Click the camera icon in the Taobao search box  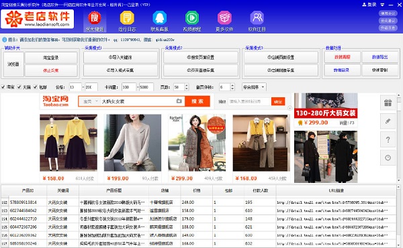pyautogui.click(x=179, y=101)
